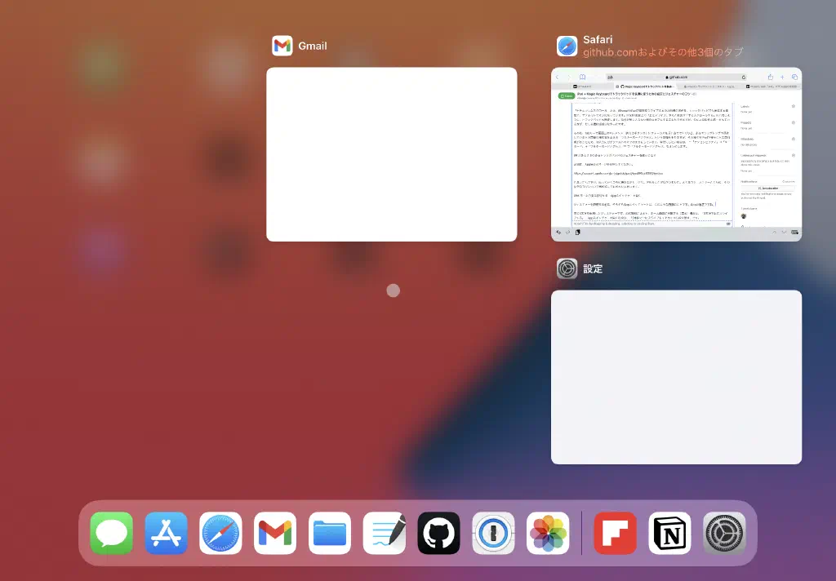Switch to the 設定 app preview card
Screen dimensions: 836x581
(676, 377)
